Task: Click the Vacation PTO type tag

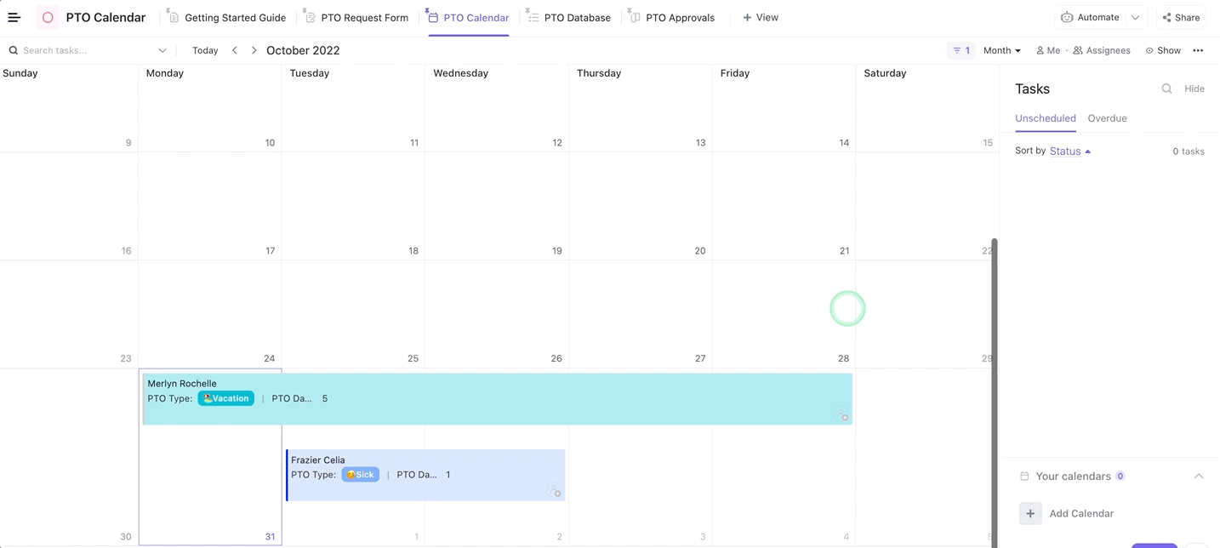Action: [x=226, y=398]
